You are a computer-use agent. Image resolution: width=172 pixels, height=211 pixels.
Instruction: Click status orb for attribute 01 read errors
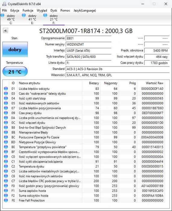click(x=6, y=88)
